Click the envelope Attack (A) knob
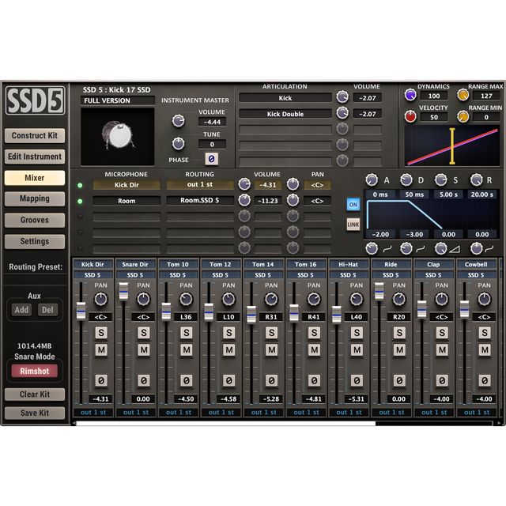This screenshot has width=506, height=506. pos(372,180)
